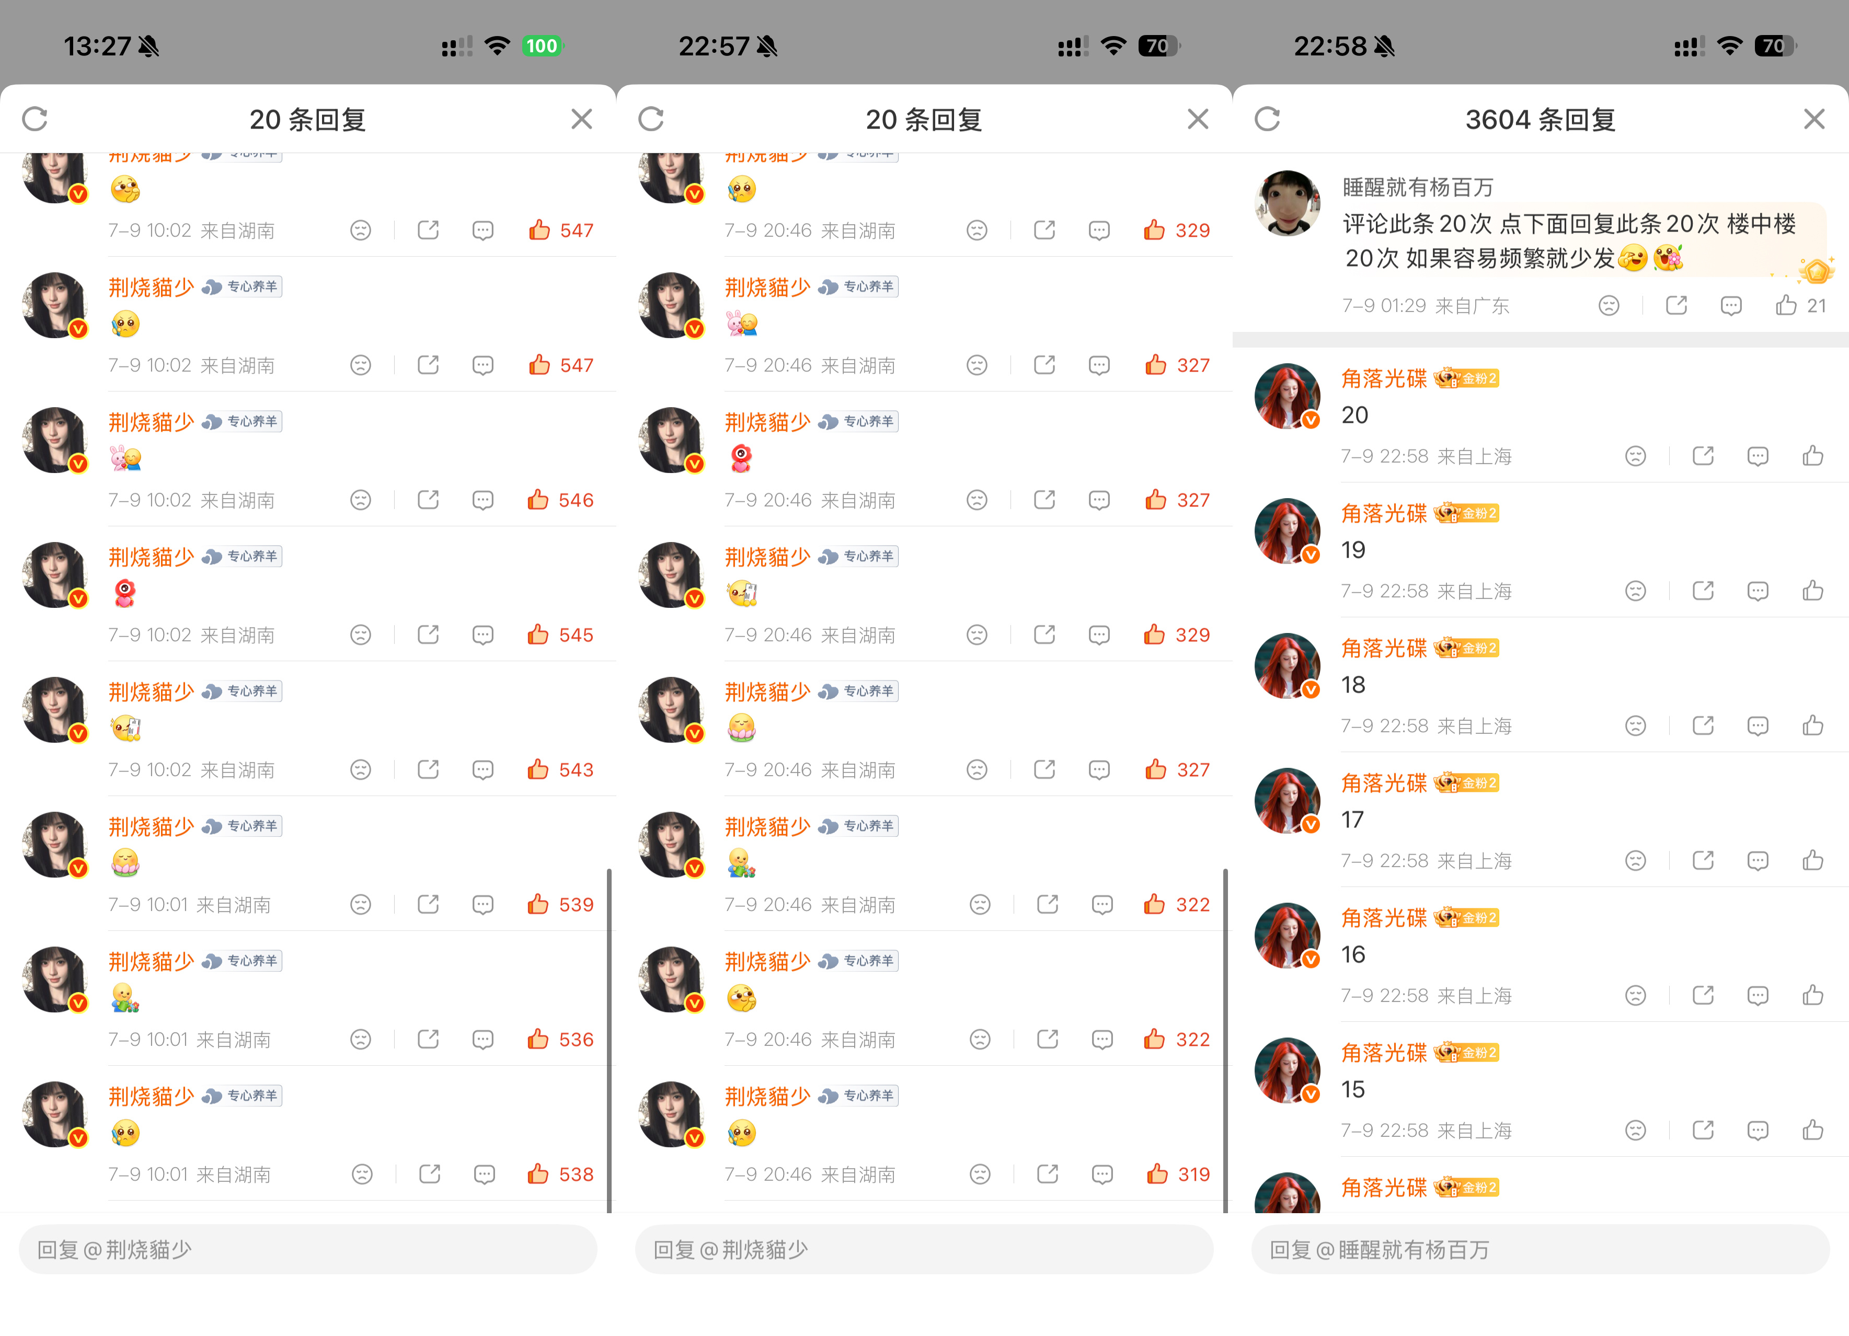This screenshot has height=1336, width=1849.
Task: Share the reply with 539 likes
Action: [x=428, y=903]
